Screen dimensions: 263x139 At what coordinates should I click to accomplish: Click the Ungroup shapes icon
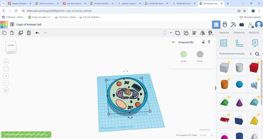click(x=186, y=33)
